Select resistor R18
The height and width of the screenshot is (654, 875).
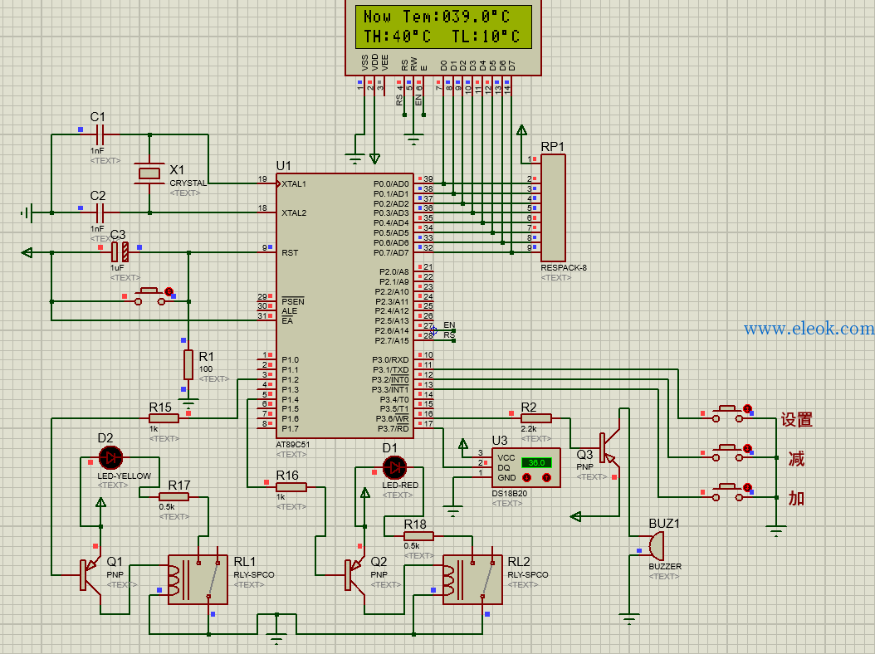pyautogui.click(x=418, y=535)
